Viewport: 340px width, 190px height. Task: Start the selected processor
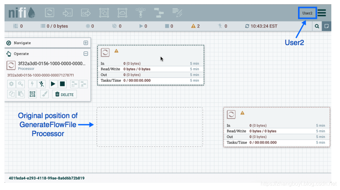click(x=53, y=84)
